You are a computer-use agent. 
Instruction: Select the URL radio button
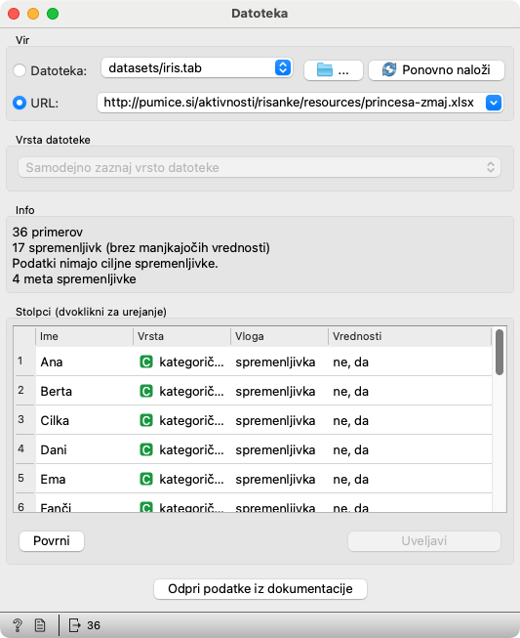(x=20, y=103)
